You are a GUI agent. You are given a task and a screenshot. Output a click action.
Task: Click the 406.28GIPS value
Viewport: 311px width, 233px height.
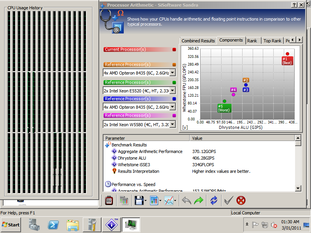203,158
